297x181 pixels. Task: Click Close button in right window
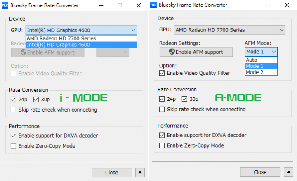260,172
